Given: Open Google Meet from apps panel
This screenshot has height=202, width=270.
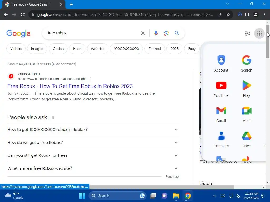Looking at the screenshot, I should (247, 114).
